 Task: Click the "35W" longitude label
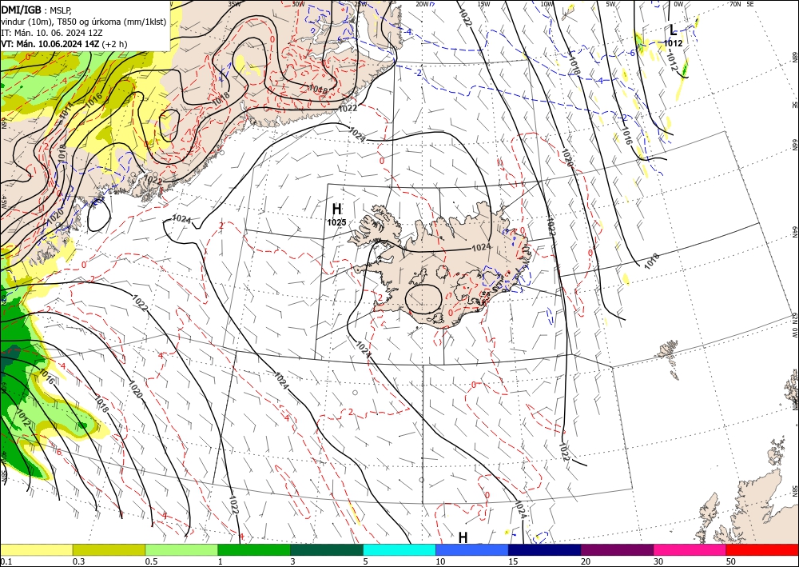click(x=234, y=4)
